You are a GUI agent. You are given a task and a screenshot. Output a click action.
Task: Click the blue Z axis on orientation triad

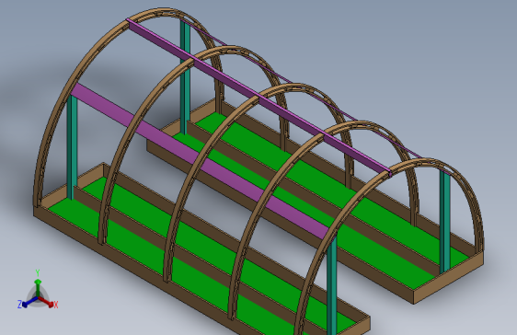click(x=27, y=303)
